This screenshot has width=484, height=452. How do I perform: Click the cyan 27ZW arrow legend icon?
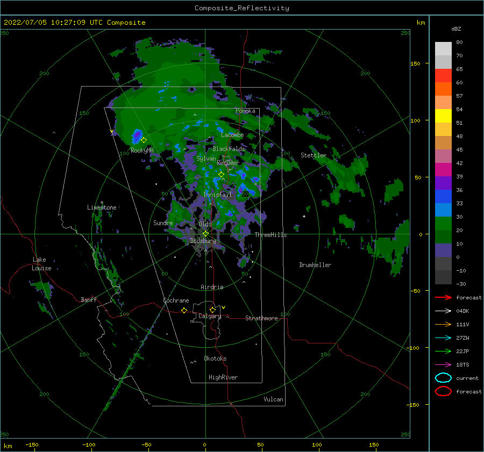coord(443,338)
